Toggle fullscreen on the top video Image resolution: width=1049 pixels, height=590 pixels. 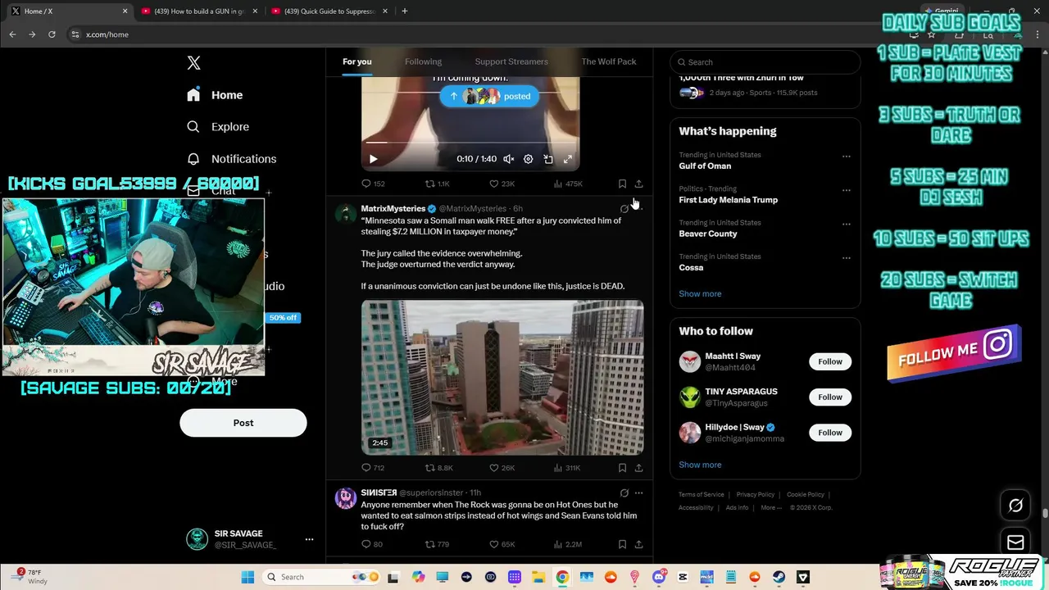pyautogui.click(x=568, y=159)
